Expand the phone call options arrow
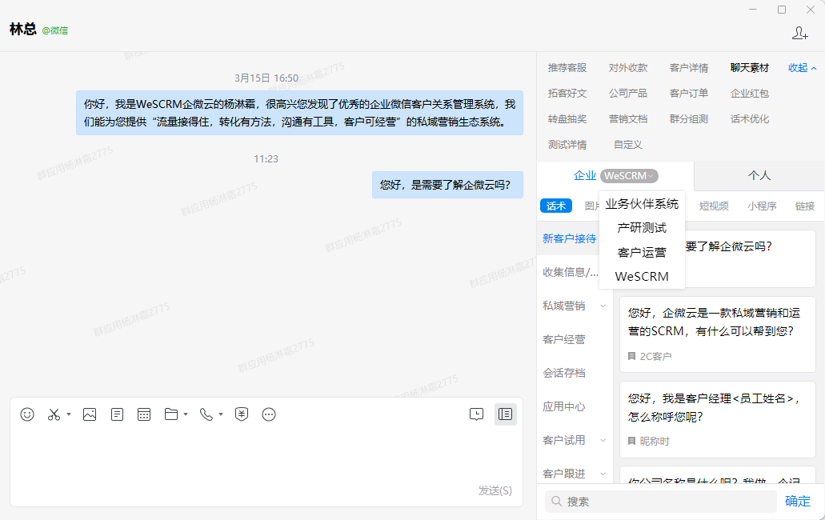This screenshot has height=520, width=825. pyautogui.click(x=221, y=414)
